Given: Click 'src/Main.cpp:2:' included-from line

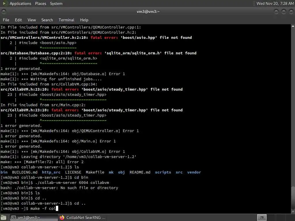Looking at the screenshot, I should 43,105.
